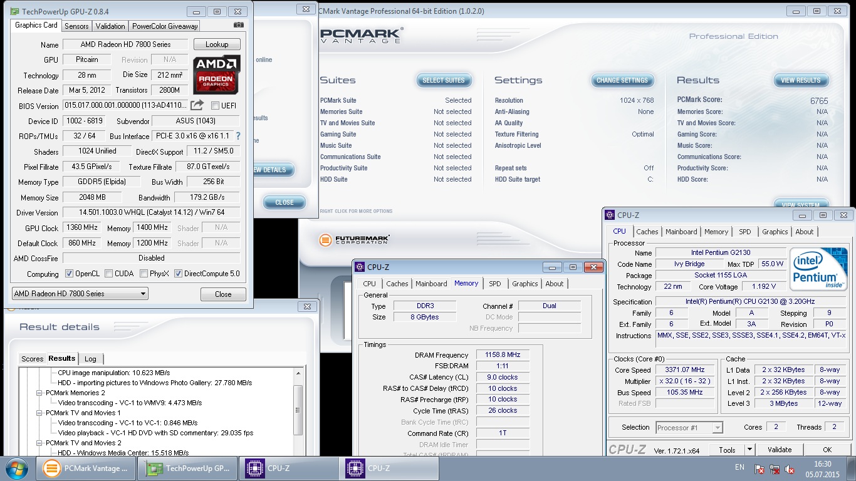Click the GPU-Z Close button
Image resolution: width=856 pixels, height=481 pixels.
(223, 294)
